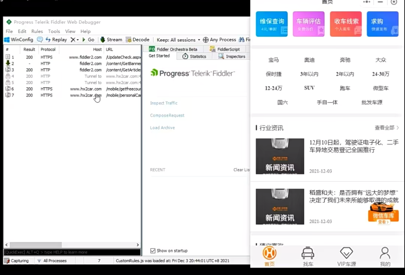Open 求购 tile in app
The width and height of the screenshot is (405, 275).
383,24
